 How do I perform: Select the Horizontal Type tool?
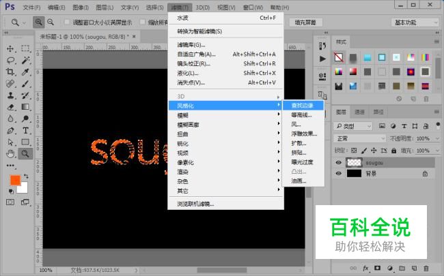pyautogui.click(x=25, y=131)
